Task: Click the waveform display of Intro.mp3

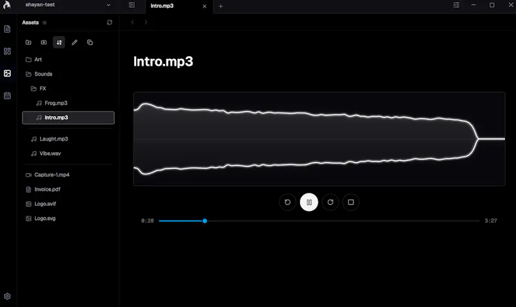Action: pos(319,139)
